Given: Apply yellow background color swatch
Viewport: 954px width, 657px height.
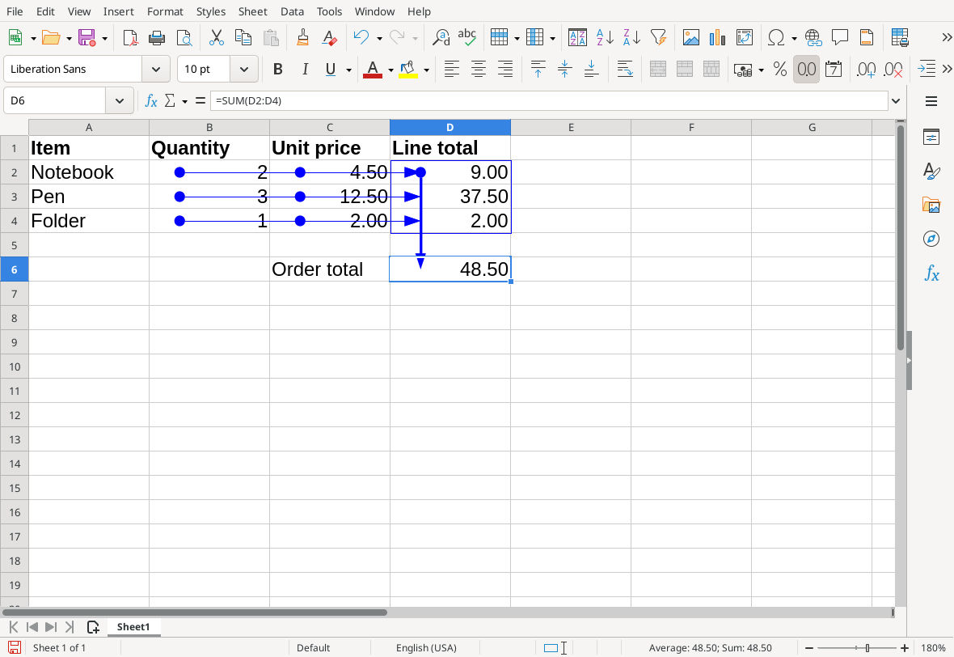Looking at the screenshot, I should [408, 70].
